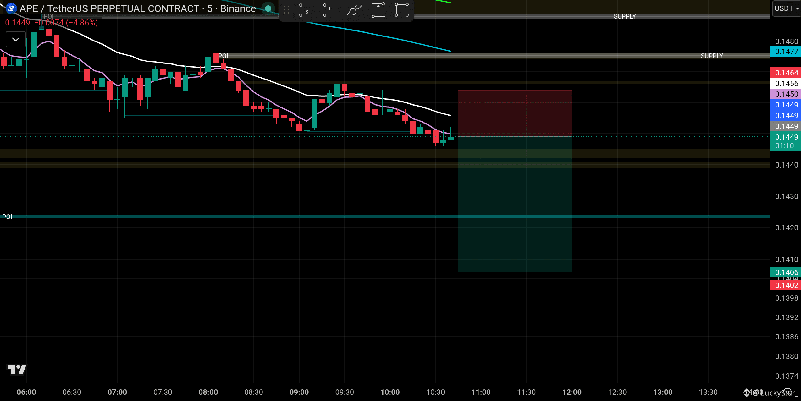Screen dimensions: 801x401
Task: Click the 0.1440 price scale value
Action: click(x=786, y=165)
